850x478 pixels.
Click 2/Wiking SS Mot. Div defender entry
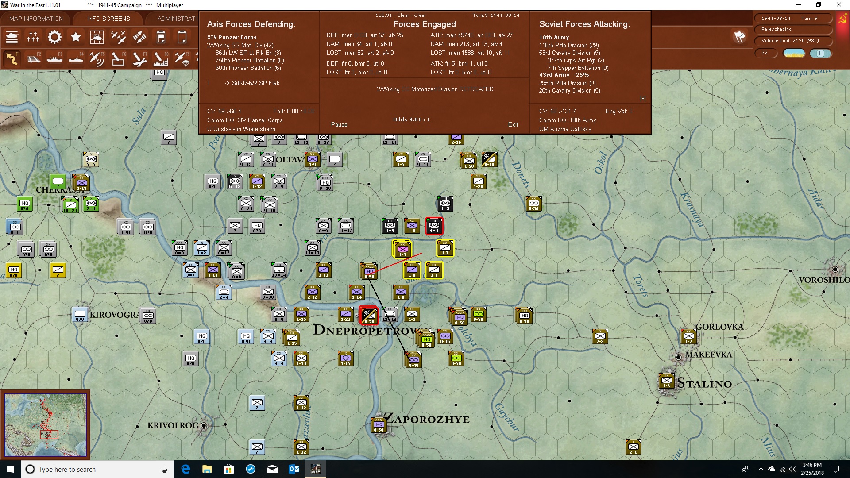(x=240, y=45)
